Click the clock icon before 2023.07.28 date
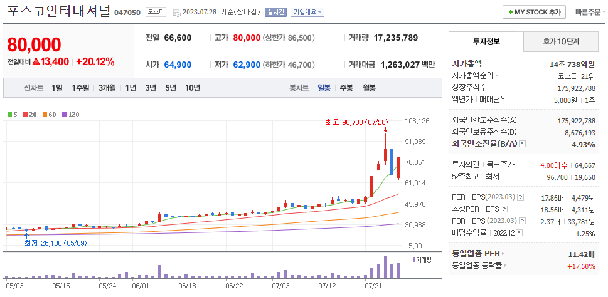Image resolution: width=608 pixels, height=297 pixels. pyautogui.click(x=176, y=13)
